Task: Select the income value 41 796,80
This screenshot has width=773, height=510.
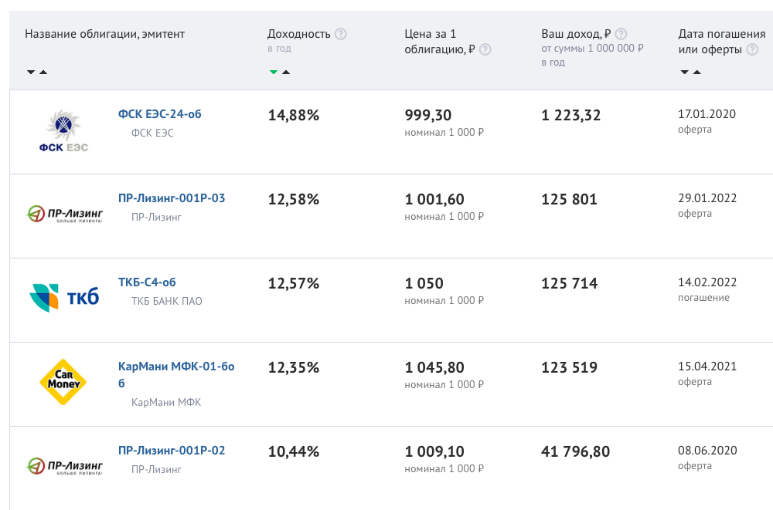Action: click(575, 452)
